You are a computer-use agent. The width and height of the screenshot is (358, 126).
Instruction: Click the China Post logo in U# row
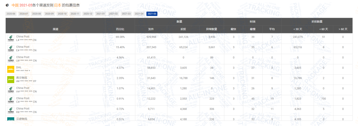pyautogui.click(x=11, y=59)
